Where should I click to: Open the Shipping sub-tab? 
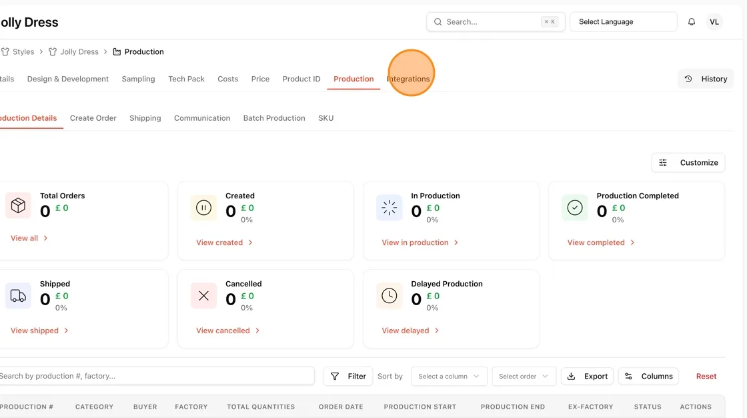click(x=145, y=118)
